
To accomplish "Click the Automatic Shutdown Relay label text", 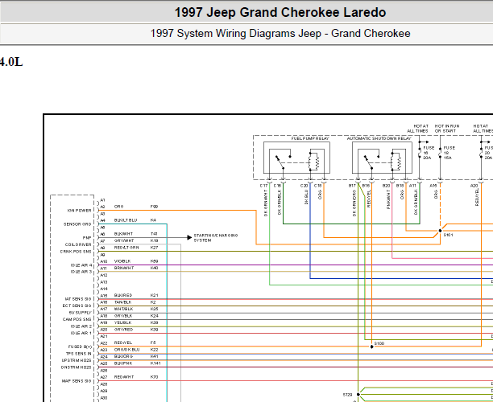I will point(379,138).
